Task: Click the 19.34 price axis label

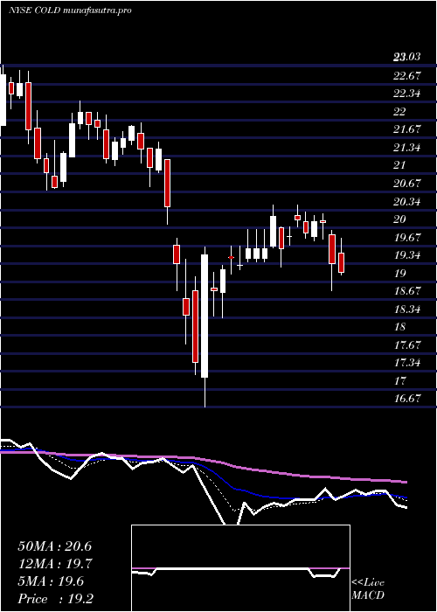Action: [x=407, y=255]
